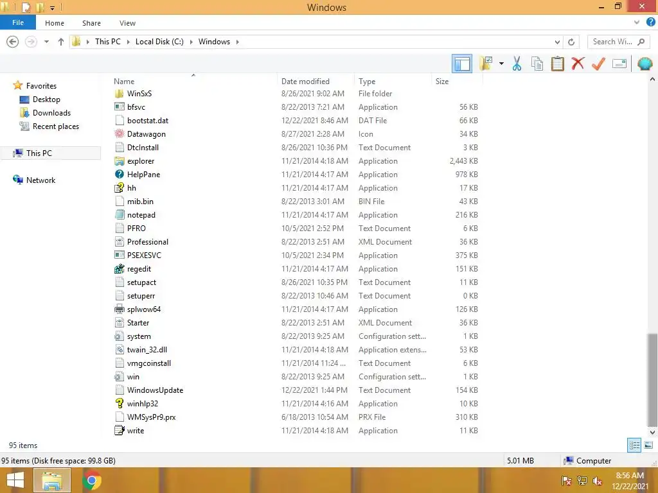Open the Share ribbon tab
Image resolution: width=658 pixels, height=493 pixels.
click(91, 23)
